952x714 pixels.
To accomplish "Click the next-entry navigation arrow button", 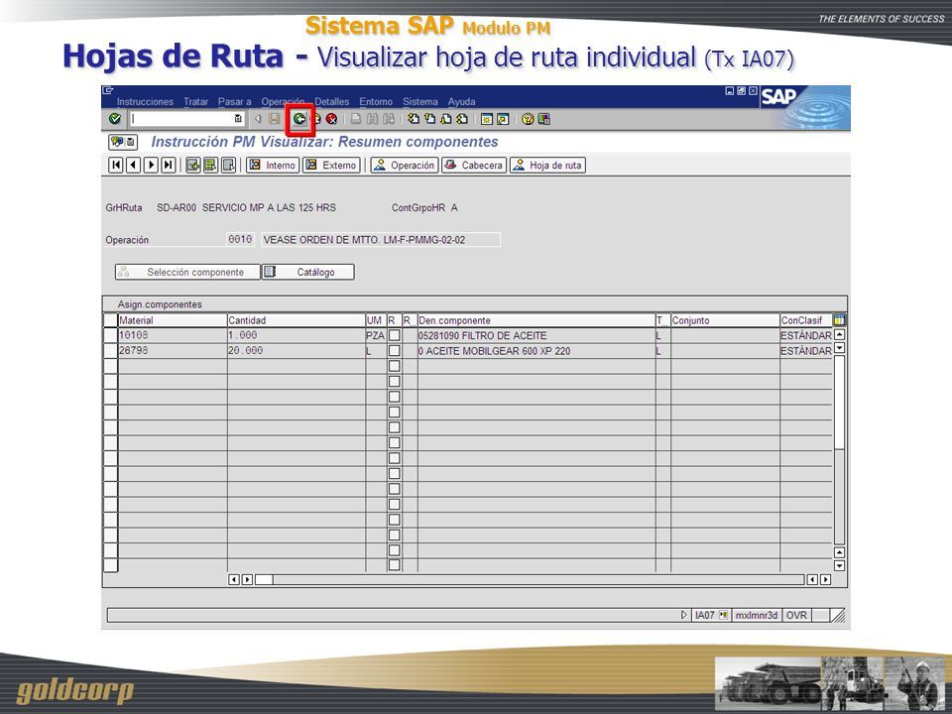I will (151, 165).
